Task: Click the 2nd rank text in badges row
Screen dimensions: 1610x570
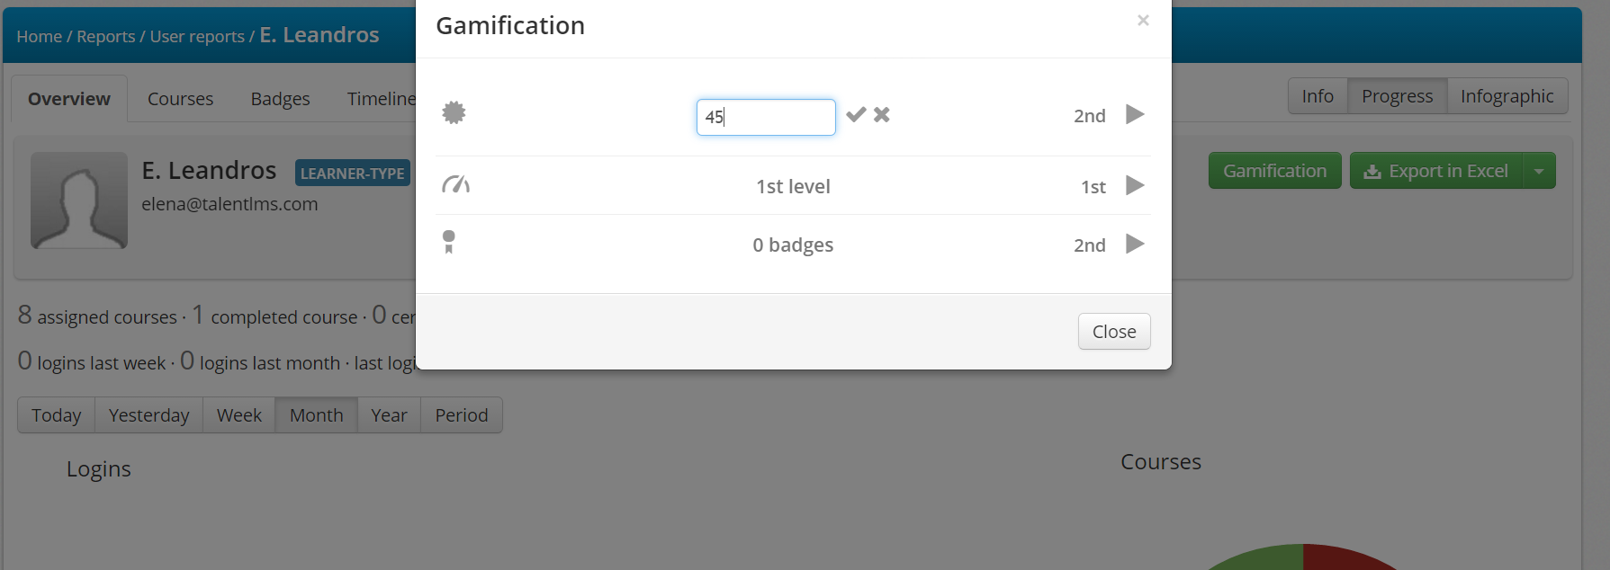Action: pyautogui.click(x=1089, y=245)
